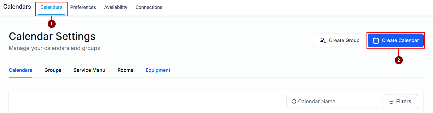Click the person-plus icon on Create Group
433x113 pixels.
tap(323, 41)
